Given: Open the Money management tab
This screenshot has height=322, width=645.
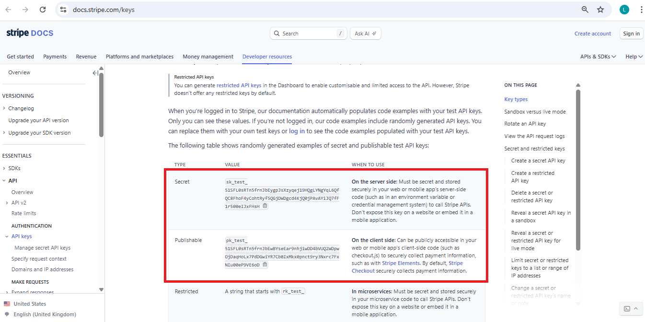Looking at the screenshot, I should click(x=208, y=57).
